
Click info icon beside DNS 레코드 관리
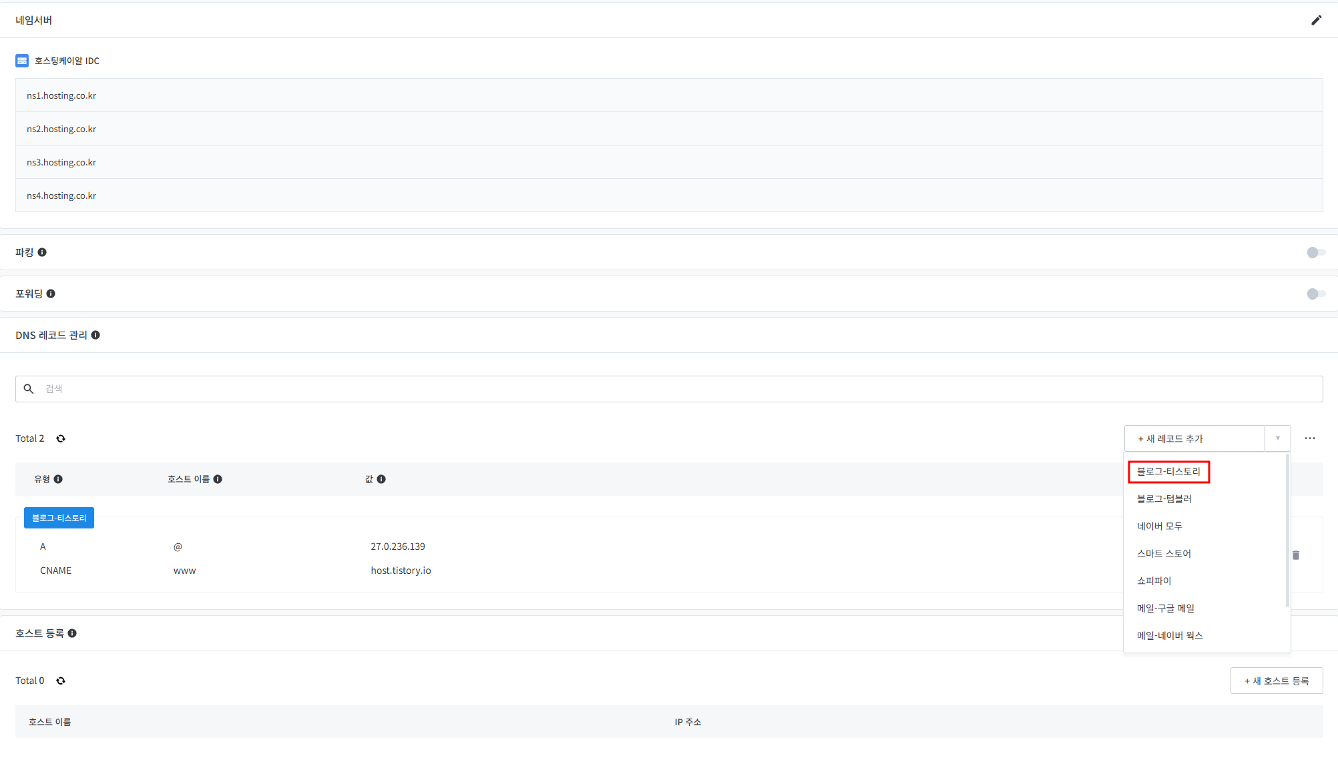tap(95, 335)
